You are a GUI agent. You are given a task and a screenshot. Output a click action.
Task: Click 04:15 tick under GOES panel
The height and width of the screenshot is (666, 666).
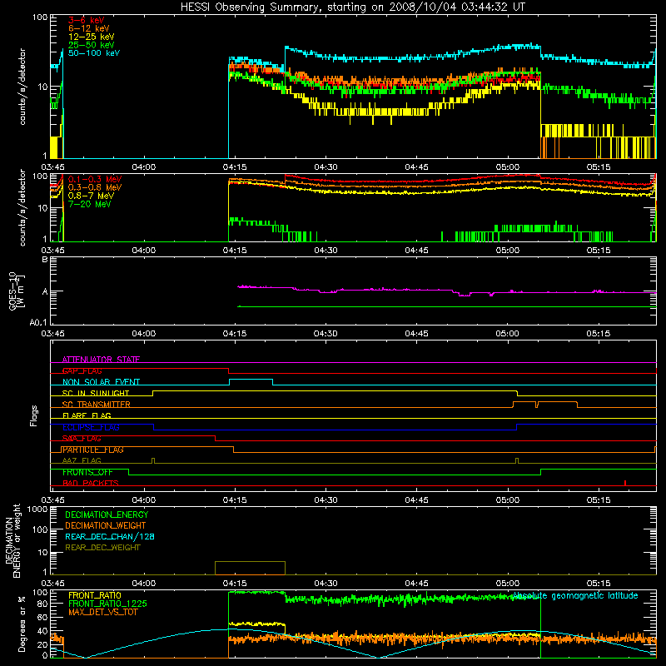click(x=235, y=334)
